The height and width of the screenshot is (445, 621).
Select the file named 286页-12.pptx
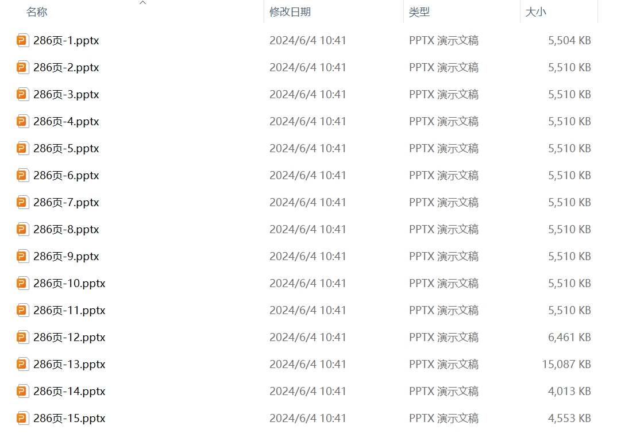[70, 337]
